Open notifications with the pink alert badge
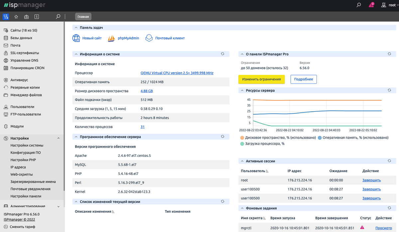The image size is (399, 232). pos(371,5)
